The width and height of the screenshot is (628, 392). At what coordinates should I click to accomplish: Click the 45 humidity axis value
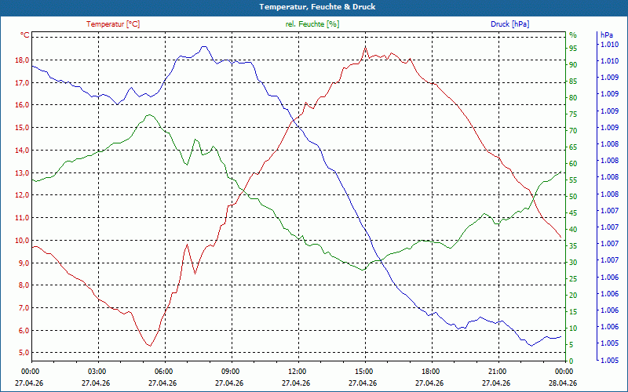pyautogui.click(x=573, y=212)
